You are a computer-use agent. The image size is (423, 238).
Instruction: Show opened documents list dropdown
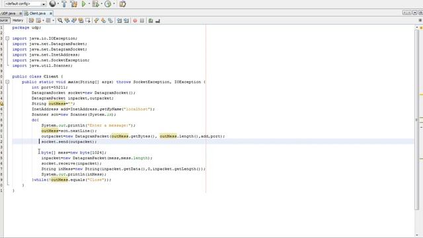click(415, 13)
